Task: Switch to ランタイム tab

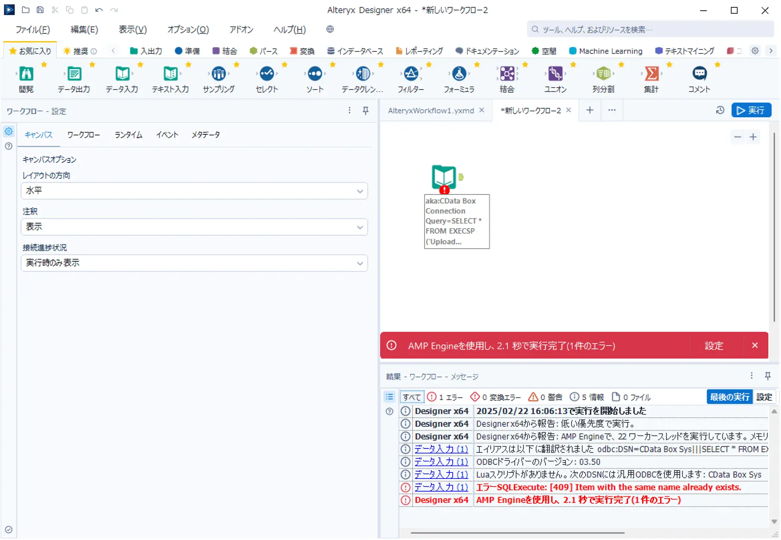Action: coord(128,135)
